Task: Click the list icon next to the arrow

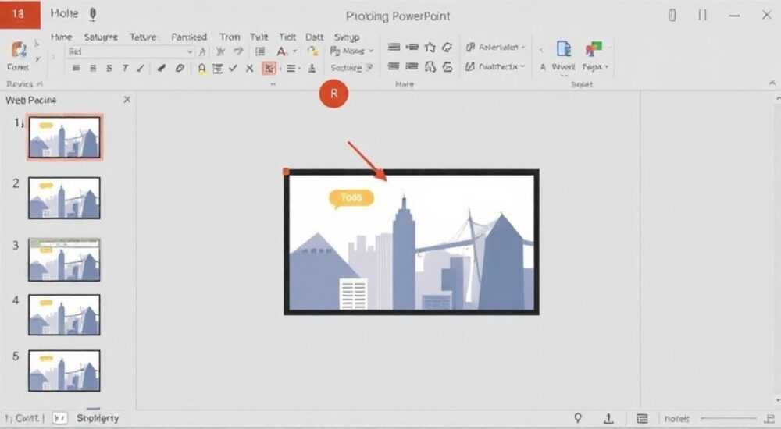Action: [260, 51]
